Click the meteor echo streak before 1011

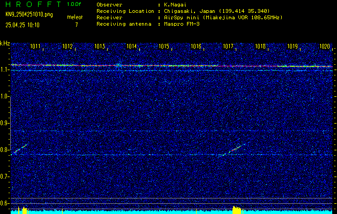click(x=20, y=149)
